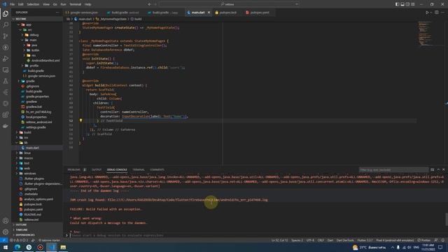
Task: Click the debug console vertical scrollbar
Action: [447, 219]
